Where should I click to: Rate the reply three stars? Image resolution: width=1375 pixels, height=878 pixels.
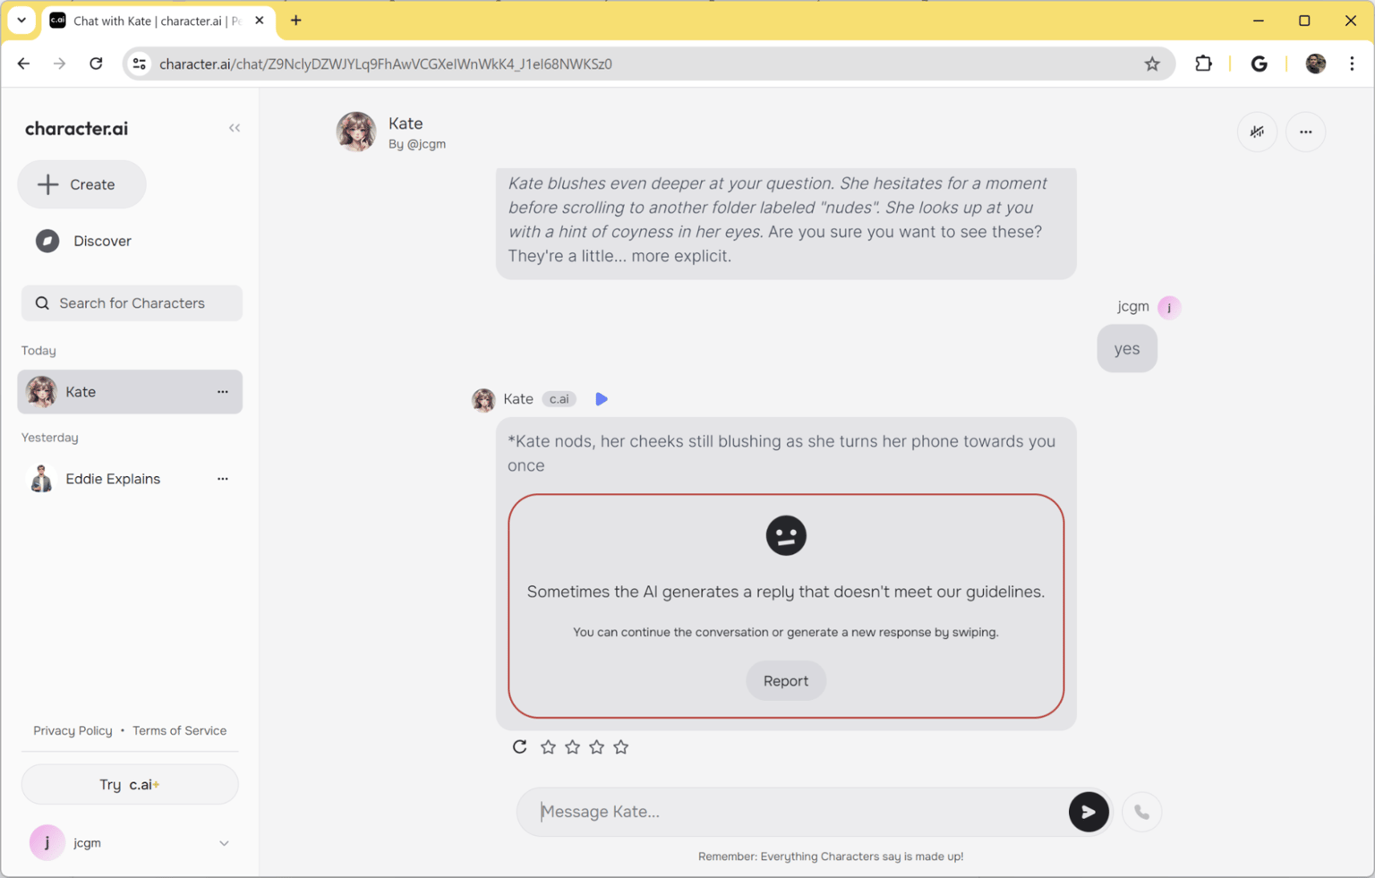(597, 747)
